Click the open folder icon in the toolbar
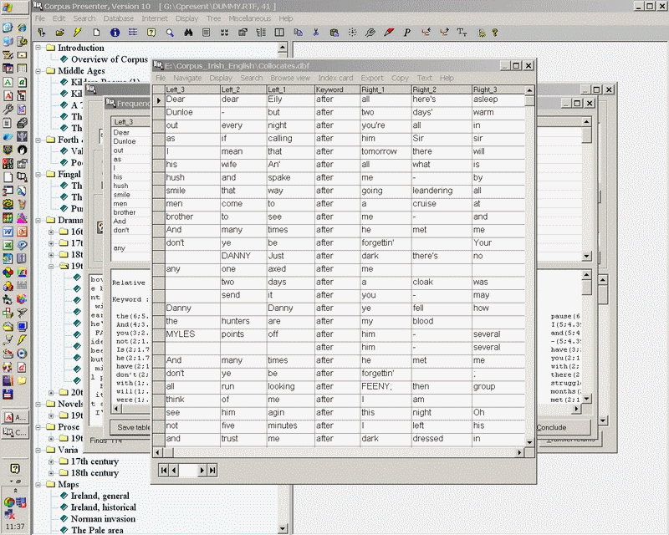This screenshot has height=535, width=669. 59,33
